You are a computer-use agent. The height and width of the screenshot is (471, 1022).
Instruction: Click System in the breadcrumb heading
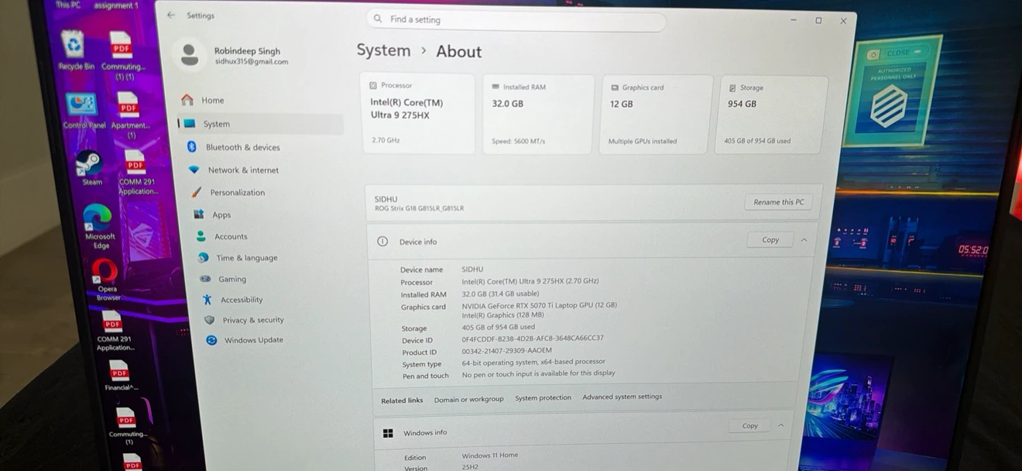(383, 50)
